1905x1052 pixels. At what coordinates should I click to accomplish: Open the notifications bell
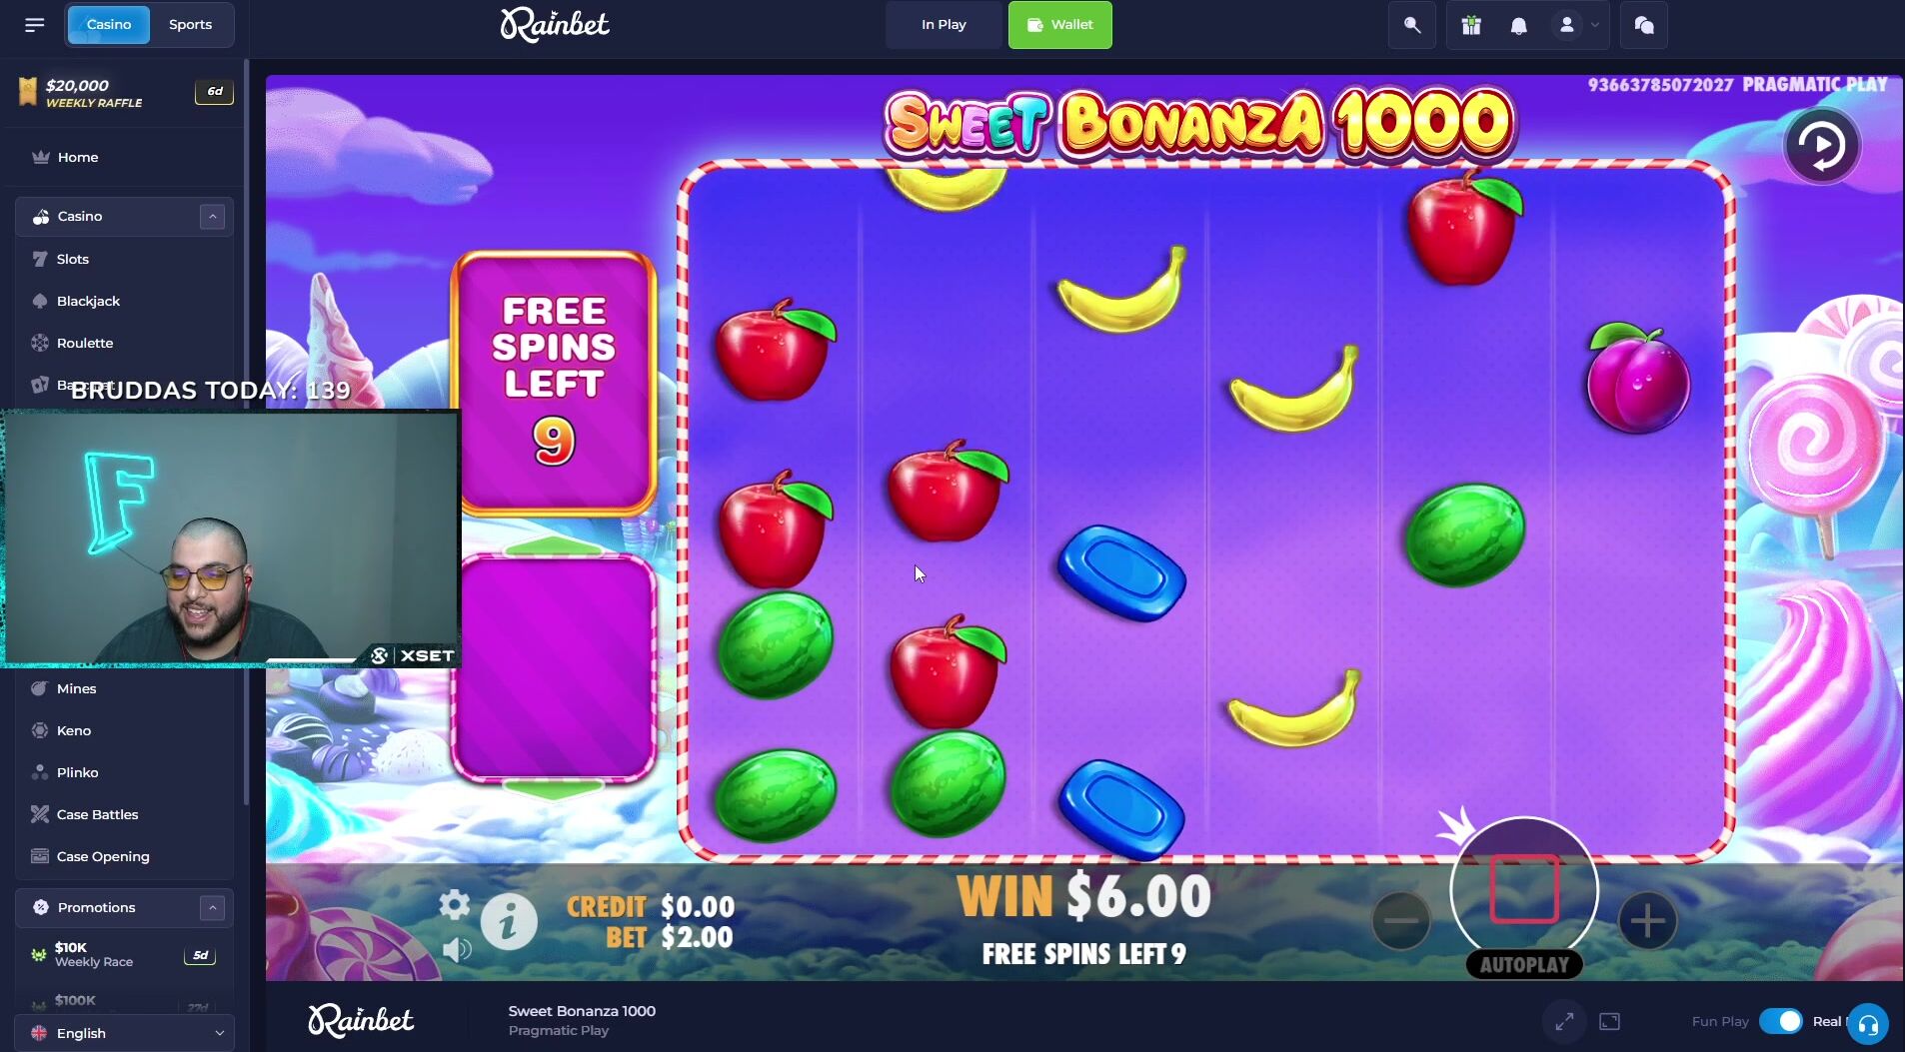click(x=1519, y=25)
